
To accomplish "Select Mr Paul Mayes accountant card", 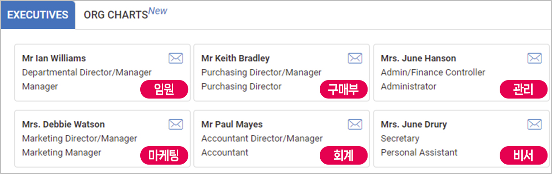I will 281,138.
